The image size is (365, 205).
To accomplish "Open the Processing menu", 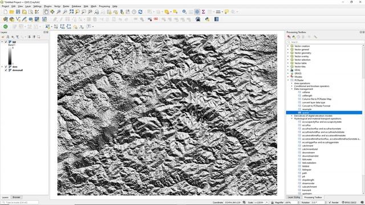I will (x=104, y=6).
